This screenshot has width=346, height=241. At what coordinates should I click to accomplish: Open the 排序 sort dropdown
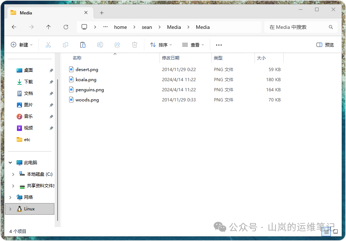pos(161,44)
